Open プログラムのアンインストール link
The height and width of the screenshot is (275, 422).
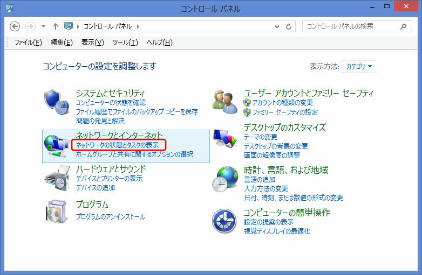point(110,216)
